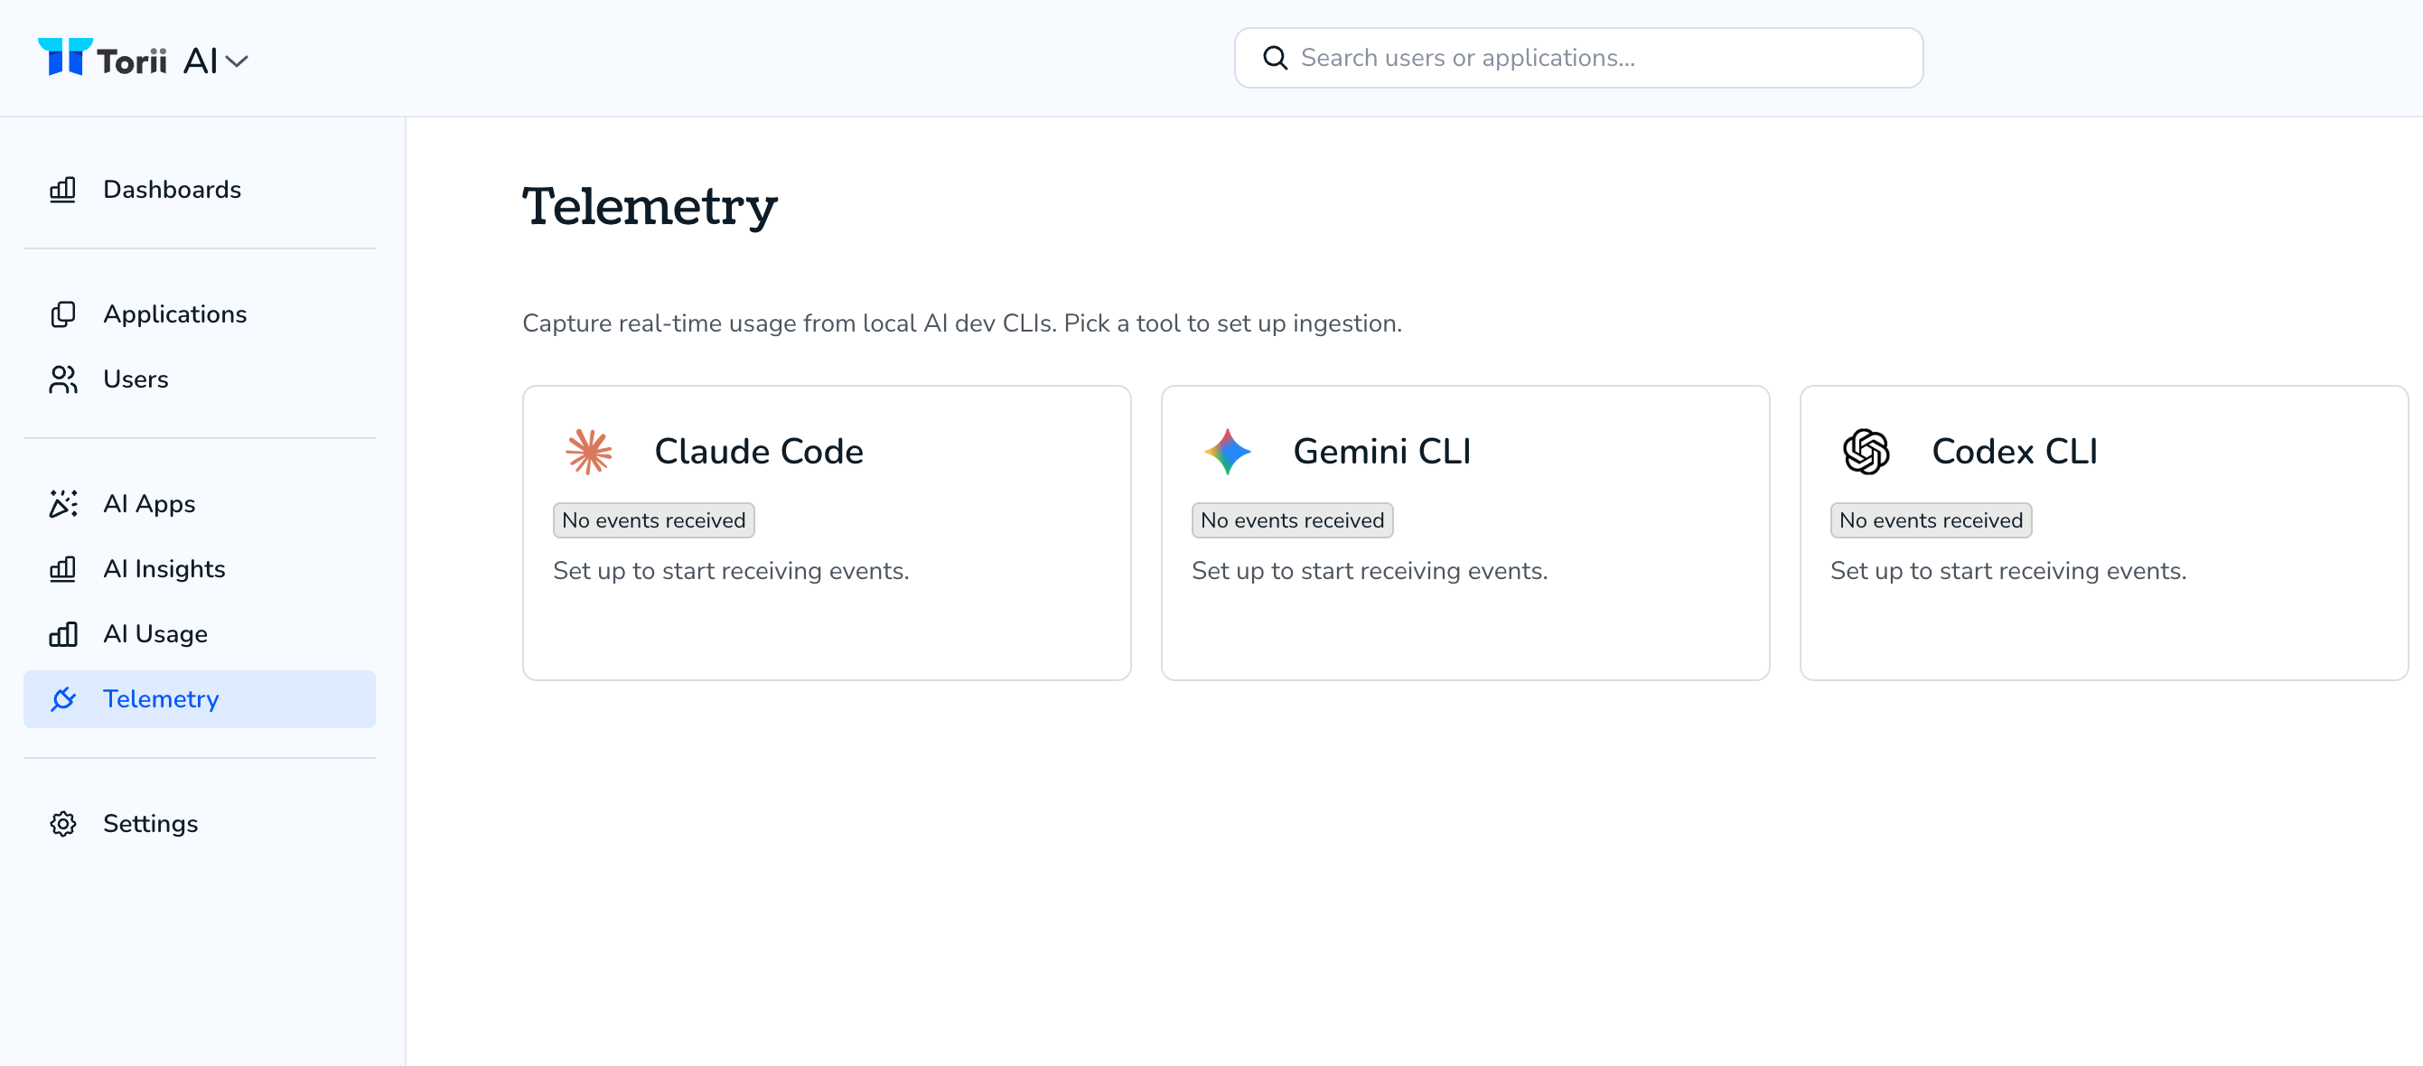Click the Gemini CLI sparkle logo
Viewport: 2423px width, 1066px height.
coord(1228,452)
